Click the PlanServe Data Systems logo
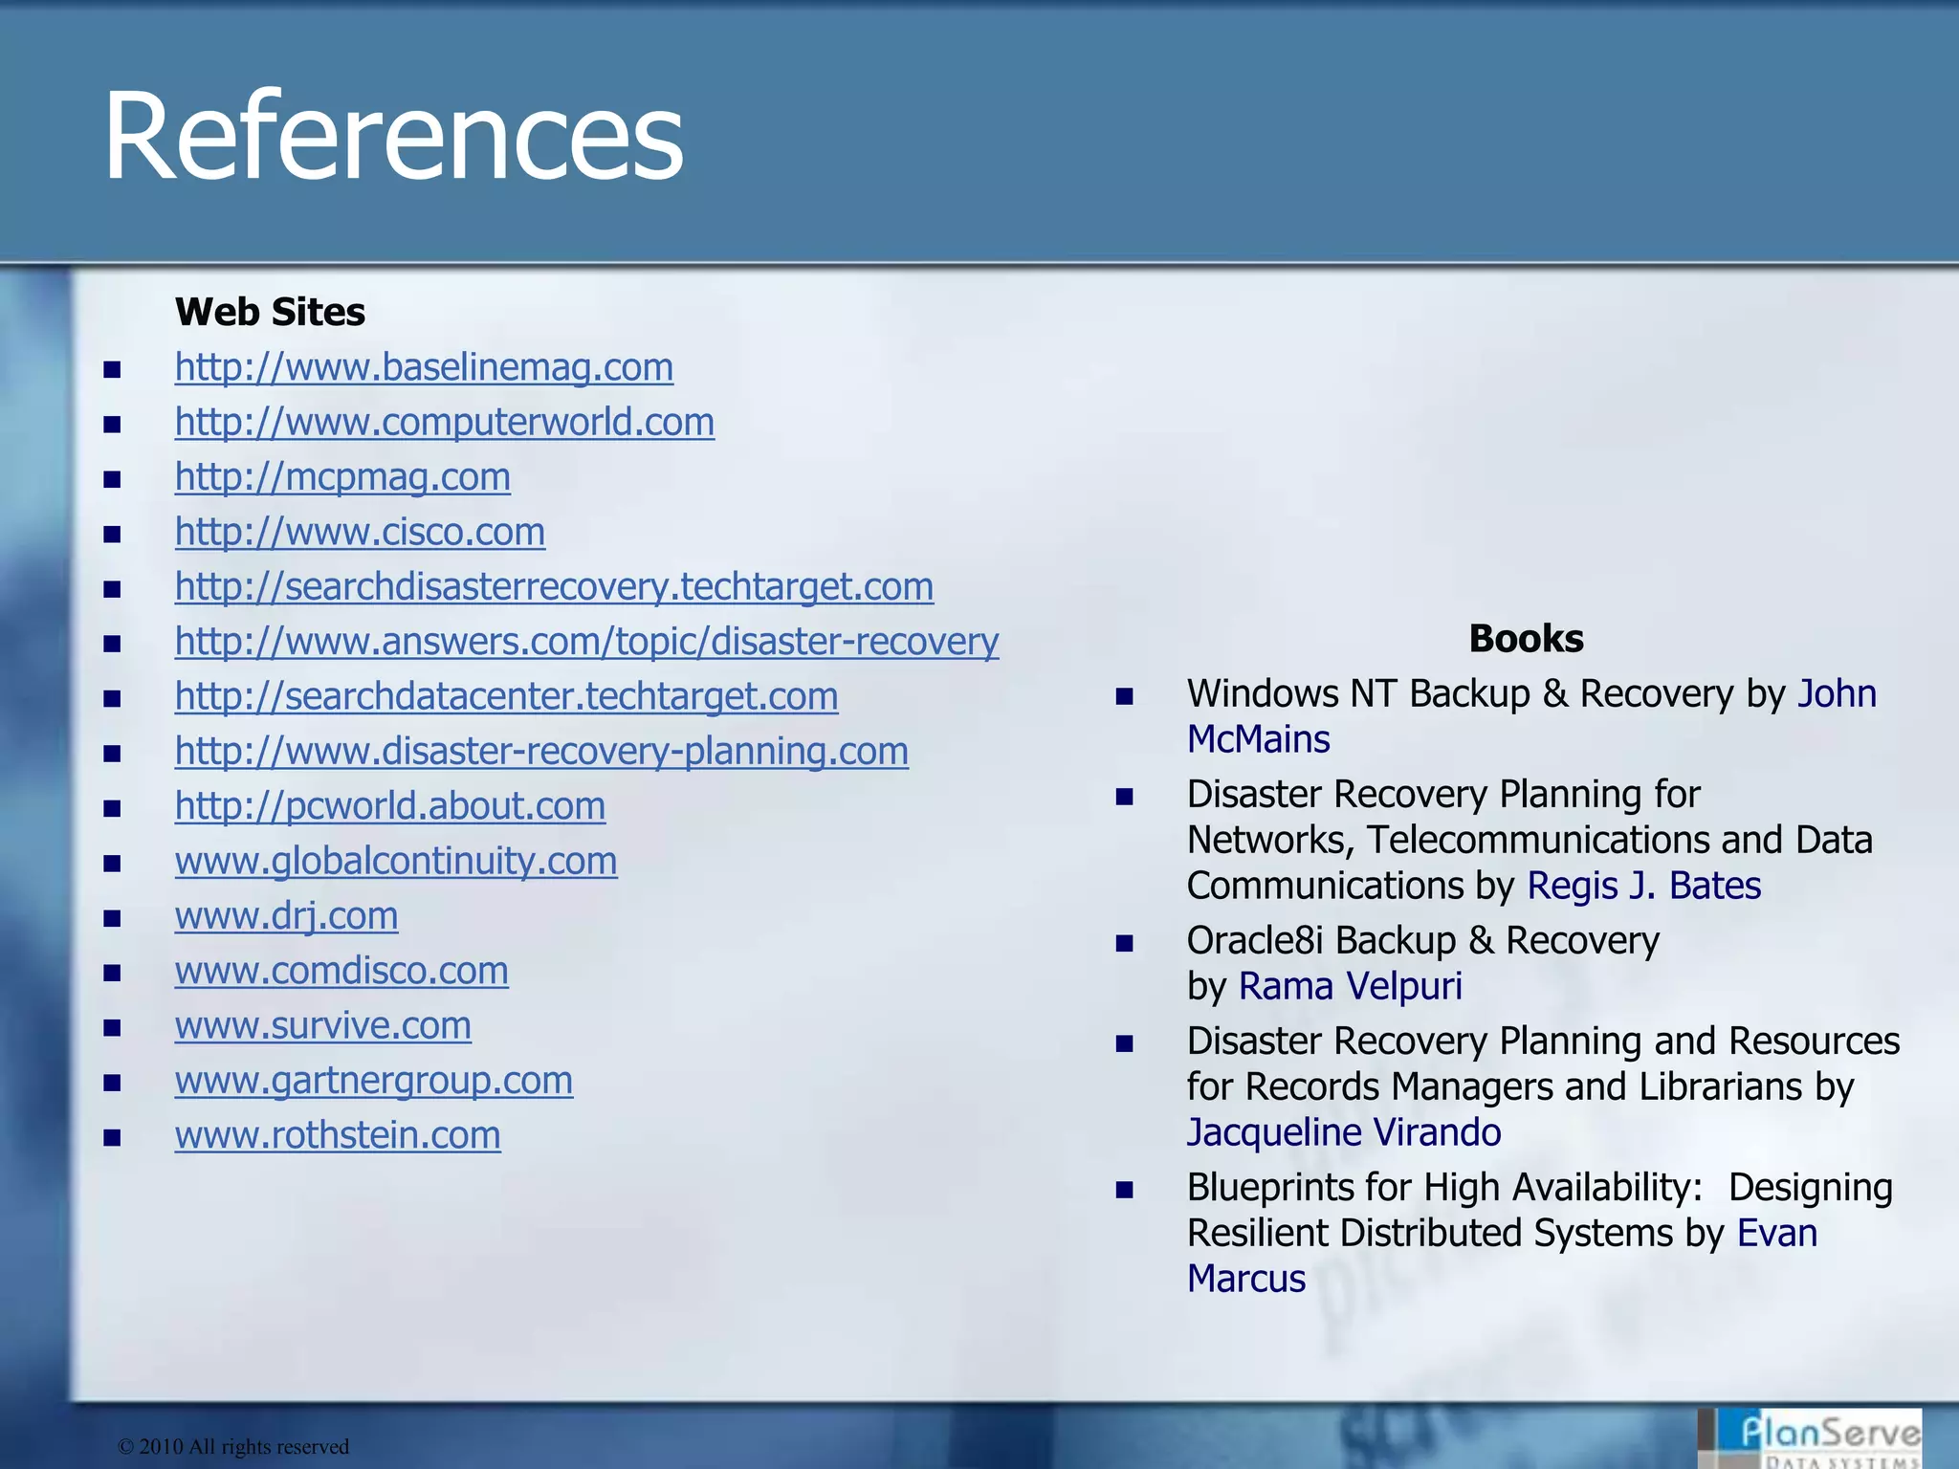1959x1469 pixels. click(1809, 1437)
